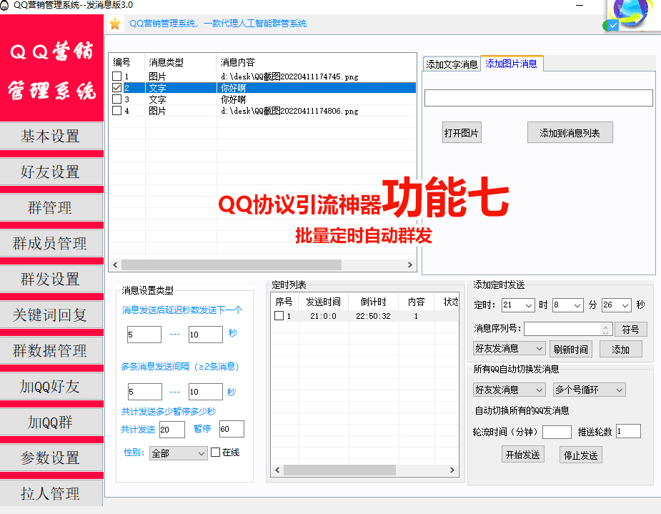
Task: Open 好友设置 in the sidebar
Action: click(x=51, y=172)
